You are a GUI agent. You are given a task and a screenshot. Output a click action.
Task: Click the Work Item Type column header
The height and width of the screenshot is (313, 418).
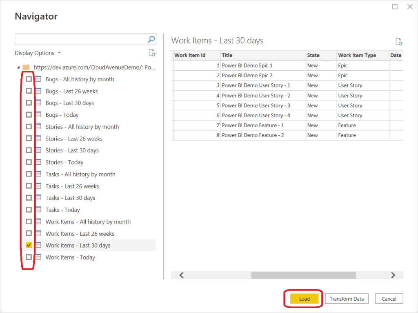(x=358, y=55)
